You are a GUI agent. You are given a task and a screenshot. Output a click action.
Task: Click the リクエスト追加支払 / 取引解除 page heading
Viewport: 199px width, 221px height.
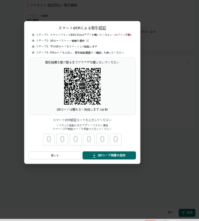tap(54, 5)
